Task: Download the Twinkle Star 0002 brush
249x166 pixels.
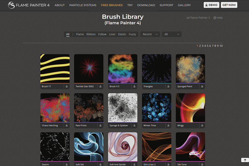Action: pos(100,86)
